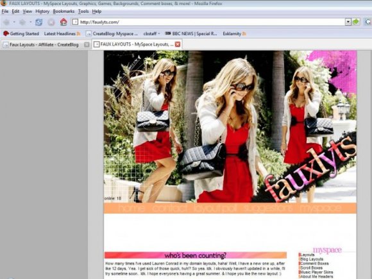Viewport: 372px width, 279px height.
Task: Click the BBC NEWS bookmark
Action: (x=191, y=34)
